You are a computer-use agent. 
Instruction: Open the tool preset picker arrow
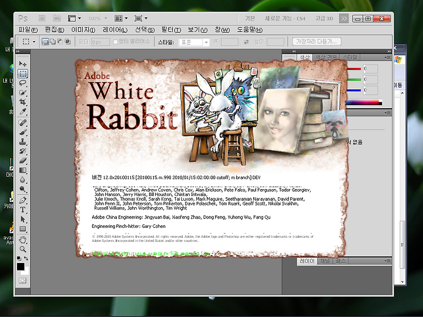[x=34, y=42]
